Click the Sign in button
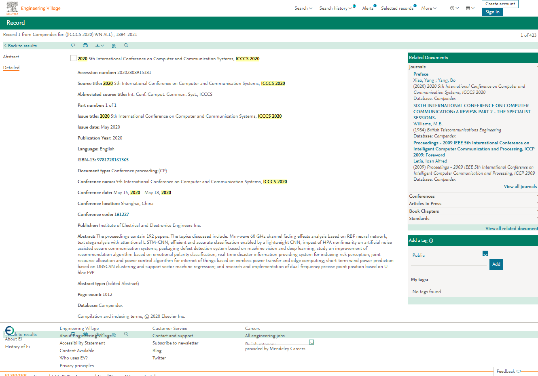This screenshot has width=538, height=376. [x=492, y=12]
